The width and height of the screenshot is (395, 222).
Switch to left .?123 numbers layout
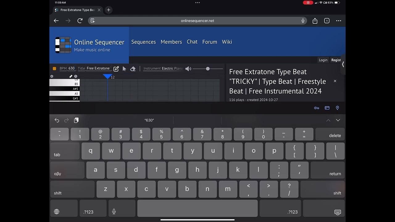point(93,208)
